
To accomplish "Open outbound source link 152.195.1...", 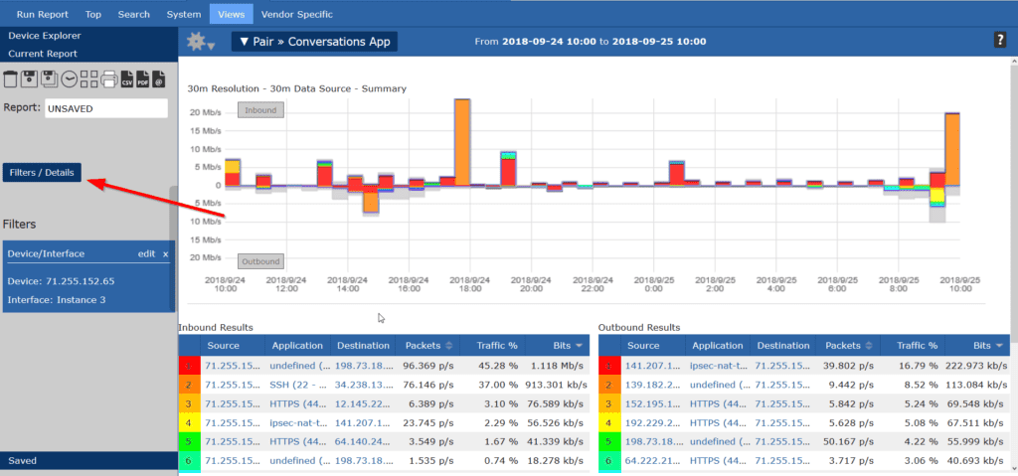I will tap(652, 403).
